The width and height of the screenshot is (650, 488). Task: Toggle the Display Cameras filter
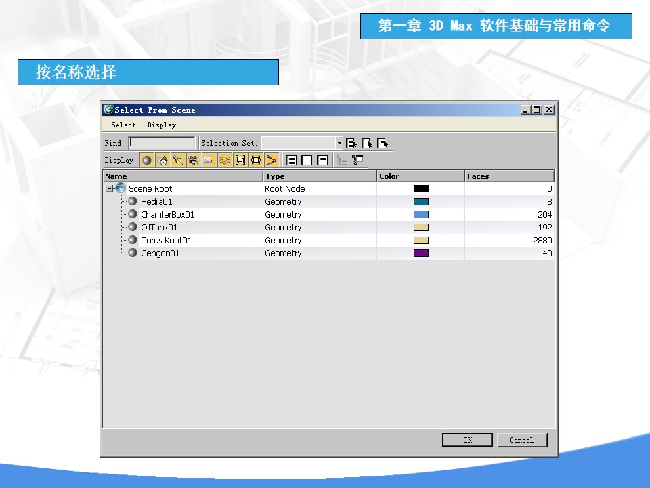[x=194, y=160]
